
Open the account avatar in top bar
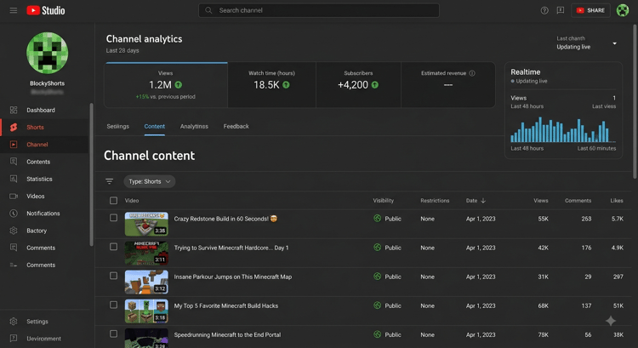coord(623,10)
